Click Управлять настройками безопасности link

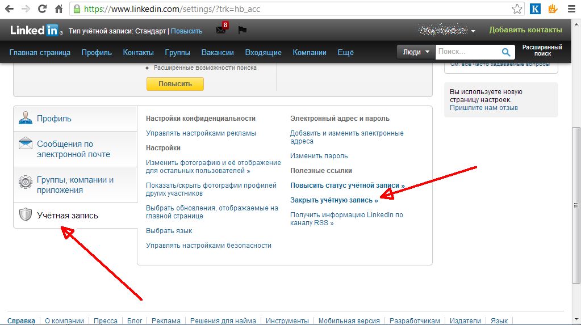(208, 246)
